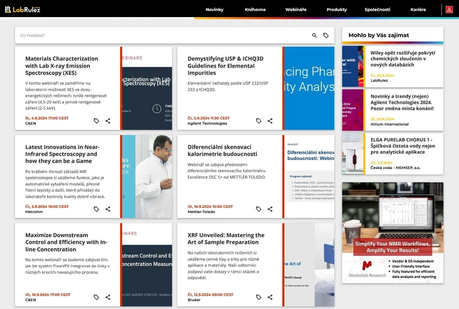459x309 pixels.
Task: Click tag icon on Latest Innovations NIR card
Action: tap(96, 209)
